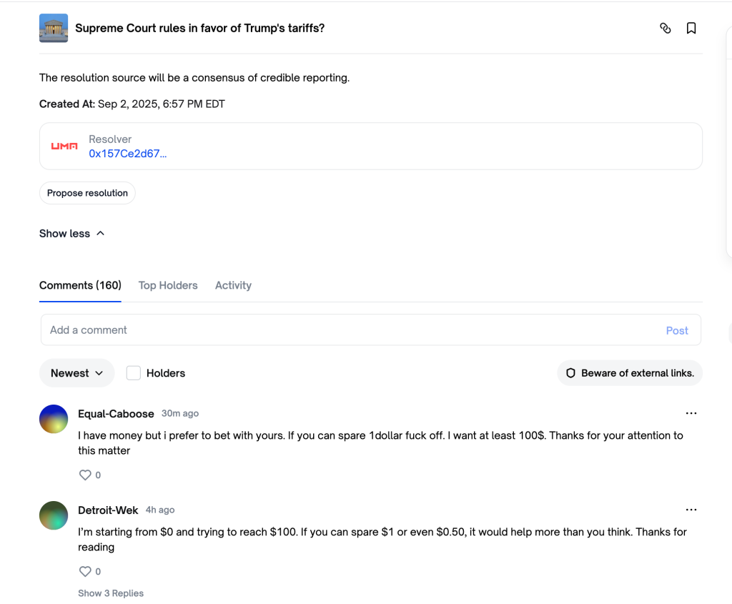The width and height of the screenshot is (732, 604).
Task: Bookmark this market
Action: tap(691, 29)
